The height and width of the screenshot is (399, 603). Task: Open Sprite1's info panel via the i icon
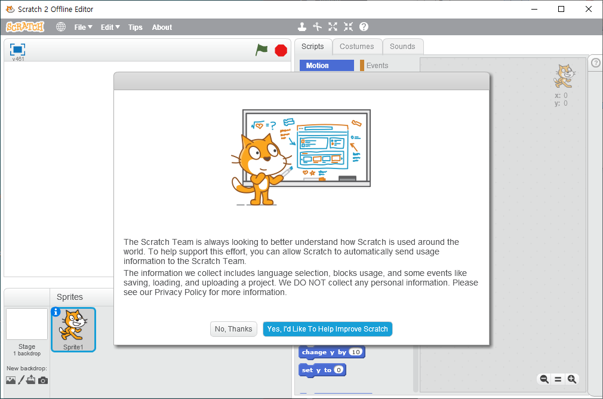(x=56, y=312)
